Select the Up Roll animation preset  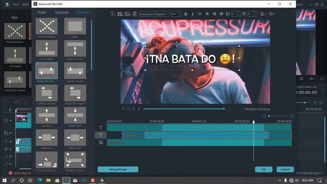tap(46, 115)
